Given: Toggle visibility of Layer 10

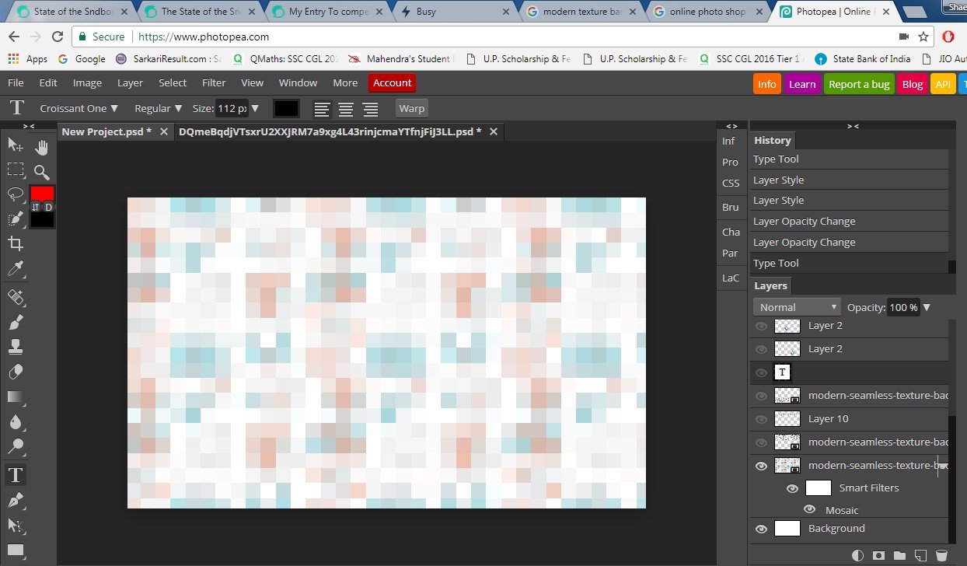Looking at the screenshot, I should [761, 418].
